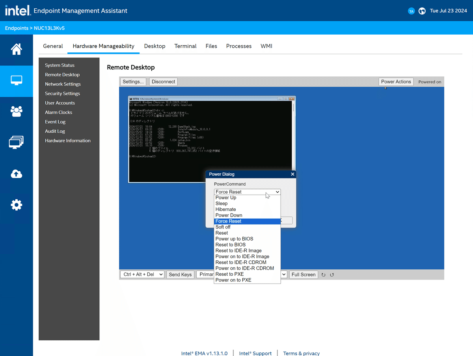Click the Settings... button
This screenshot has width=473, height=356.
(x=133, y=82)
